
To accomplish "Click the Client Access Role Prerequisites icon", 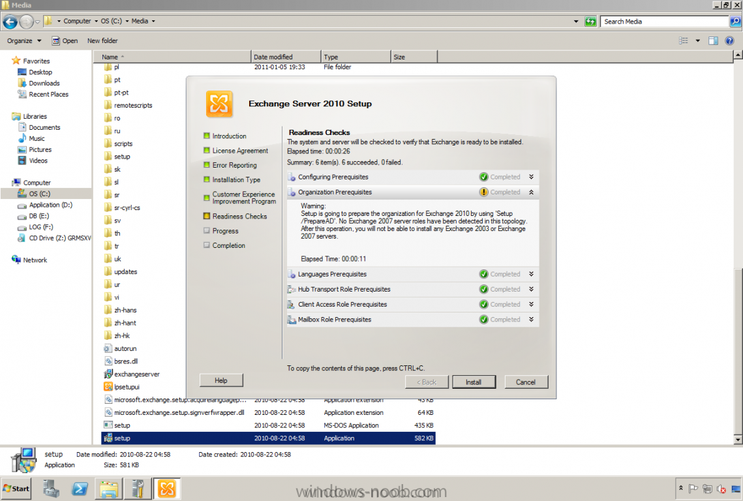I will (x=292, y=304).
